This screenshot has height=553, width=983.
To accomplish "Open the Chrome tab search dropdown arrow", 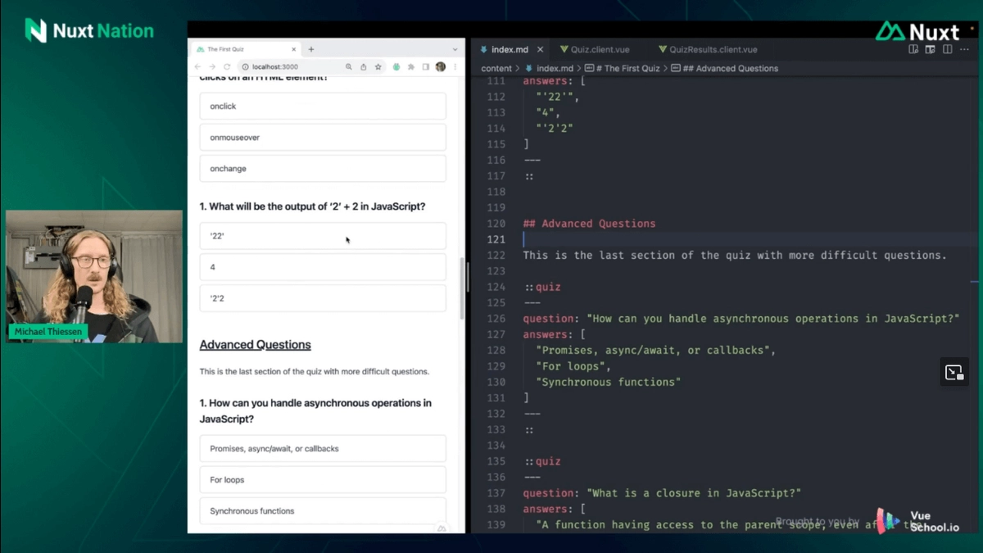I will [455, 49].
